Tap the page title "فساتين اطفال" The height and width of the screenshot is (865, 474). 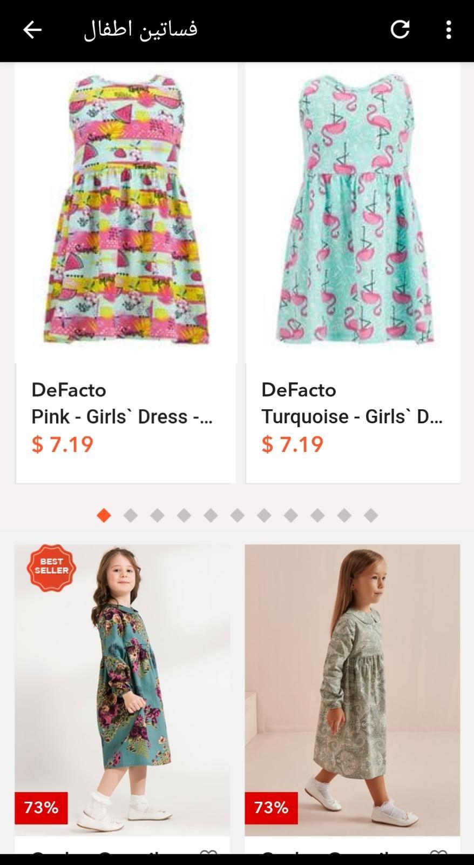point(140,30)
